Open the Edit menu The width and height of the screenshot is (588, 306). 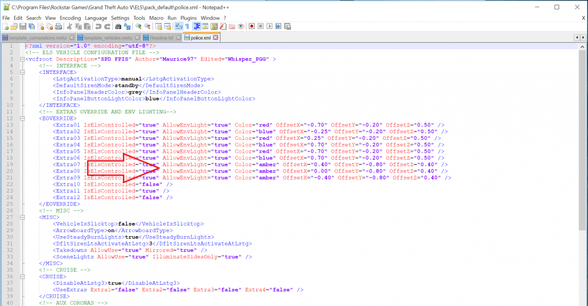(x=18, y=18)
